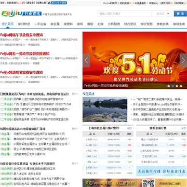Click the light blue 关注我的行情 获取独家信息 banner
This screenshot has height=187, width=187.
pos(162,171)
